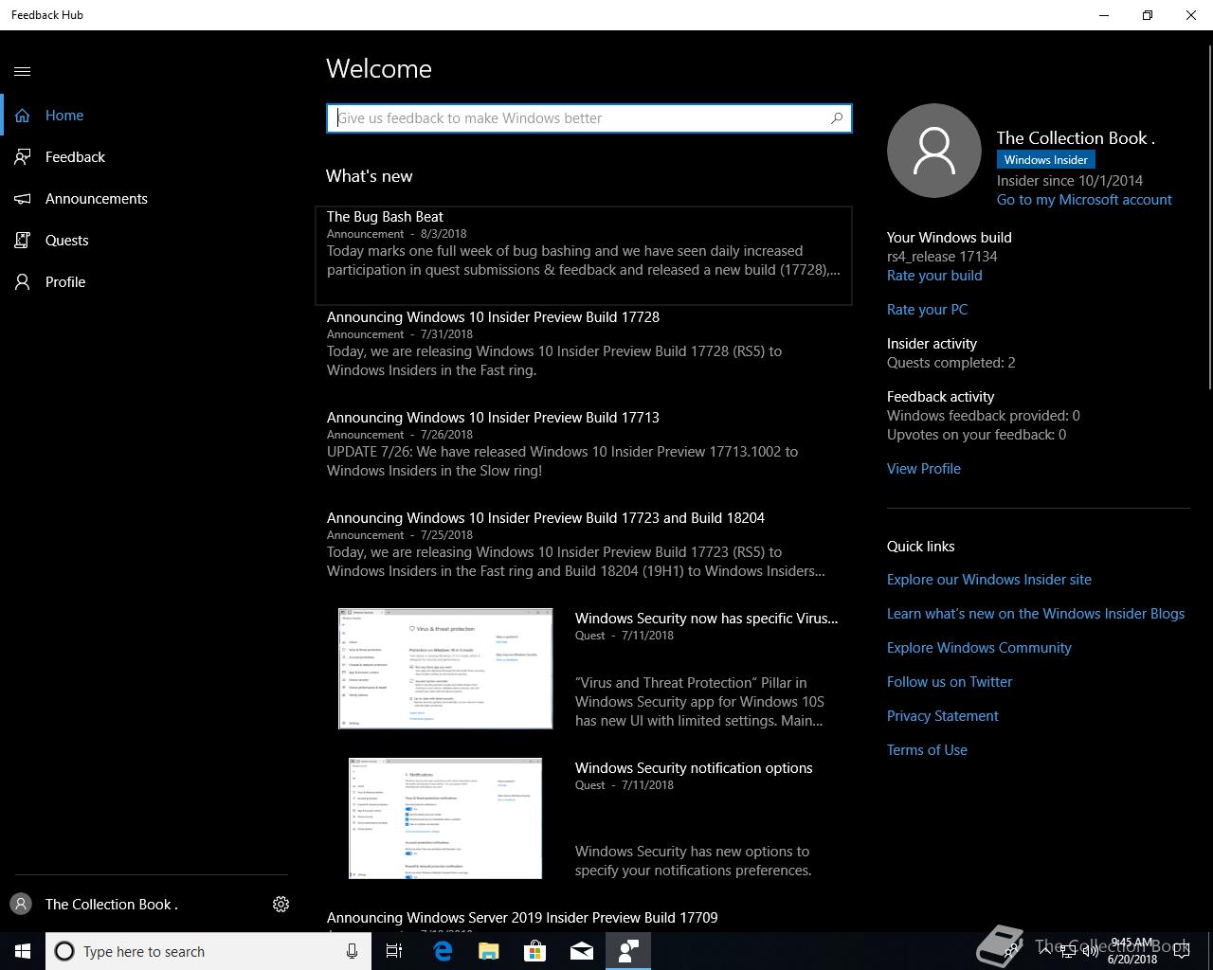
Task: Click the Notifications settings quest thumbnail
Action: click(445, 818)
